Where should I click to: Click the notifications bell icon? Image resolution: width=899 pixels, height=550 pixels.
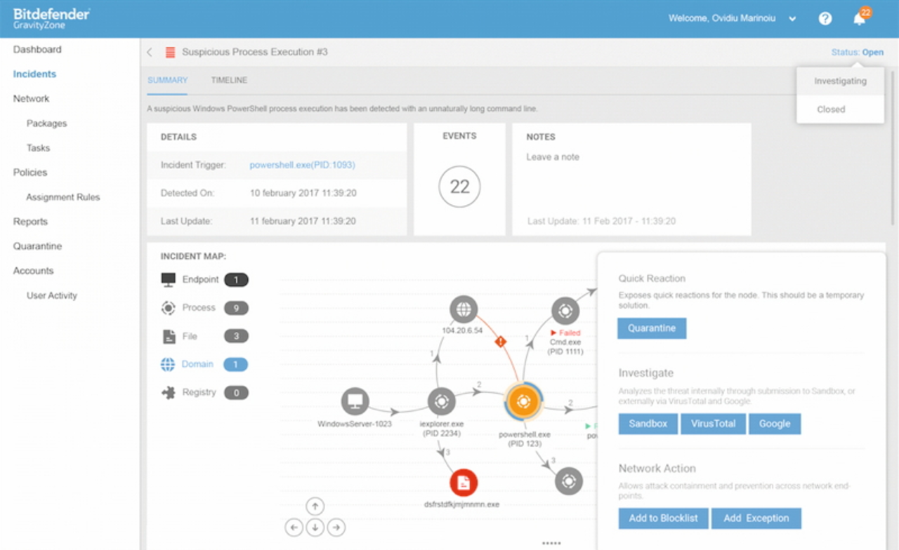tap(859, 19)
